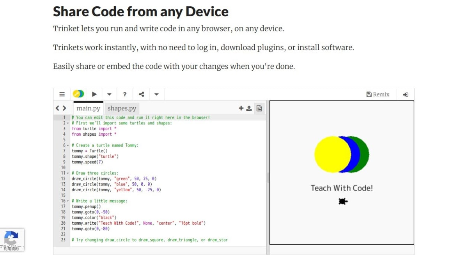Screen dimensions: 468x255
Task: Collapse code fold arrow at line 2
Action: pyautogui.click(x=67, y=123)
